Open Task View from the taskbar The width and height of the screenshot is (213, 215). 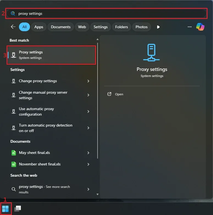coord(18,209)
